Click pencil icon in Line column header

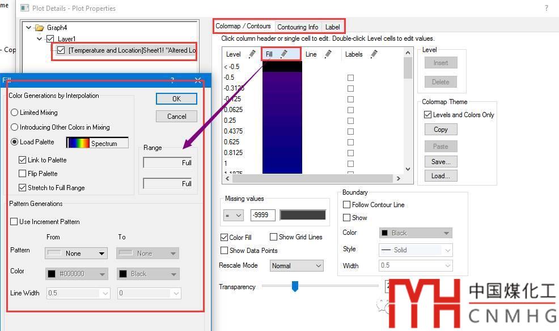[x=328, y=54]
